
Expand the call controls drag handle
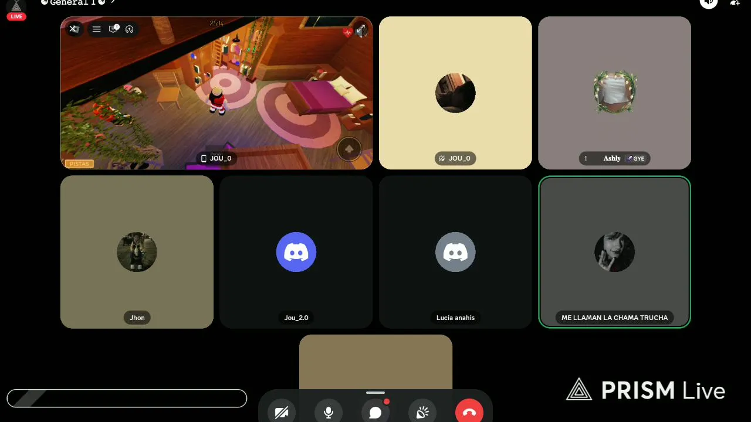[x=375, y=393]
